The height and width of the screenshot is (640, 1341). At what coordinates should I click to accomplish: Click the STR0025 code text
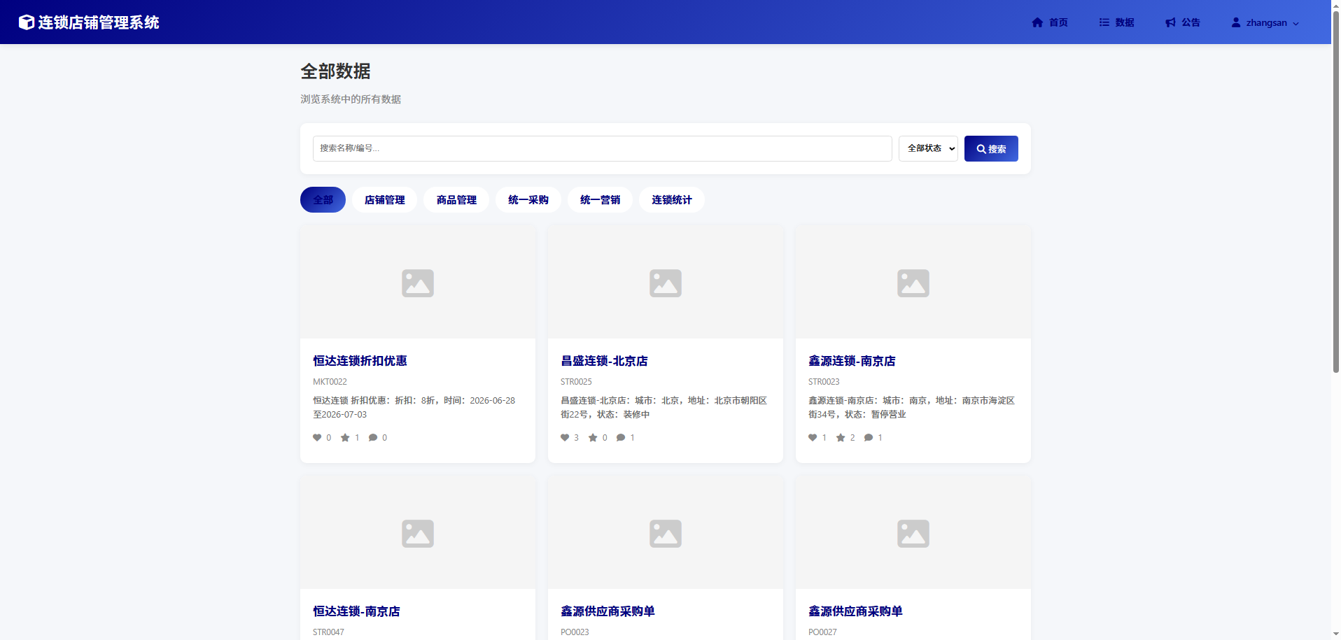click(576, 382)
